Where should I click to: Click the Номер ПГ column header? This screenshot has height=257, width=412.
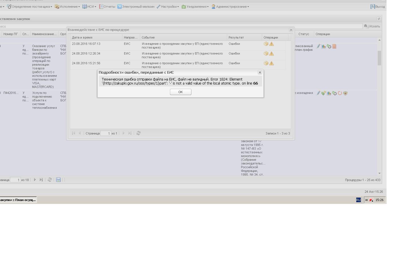pos(11,34)
